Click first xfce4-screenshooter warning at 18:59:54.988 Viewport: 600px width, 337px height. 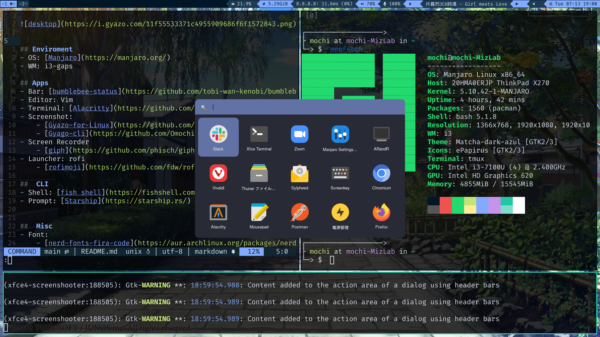point(252,285)
